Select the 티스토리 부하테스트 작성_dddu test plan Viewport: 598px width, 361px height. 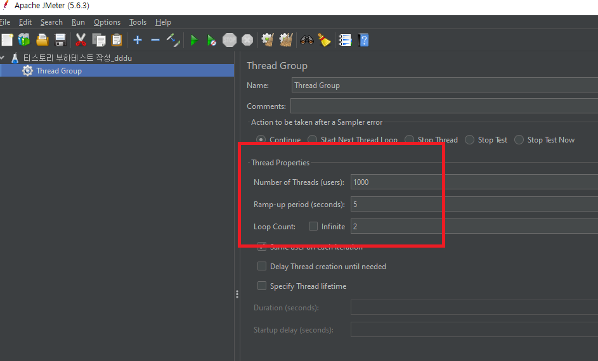(x=77, y=58)
